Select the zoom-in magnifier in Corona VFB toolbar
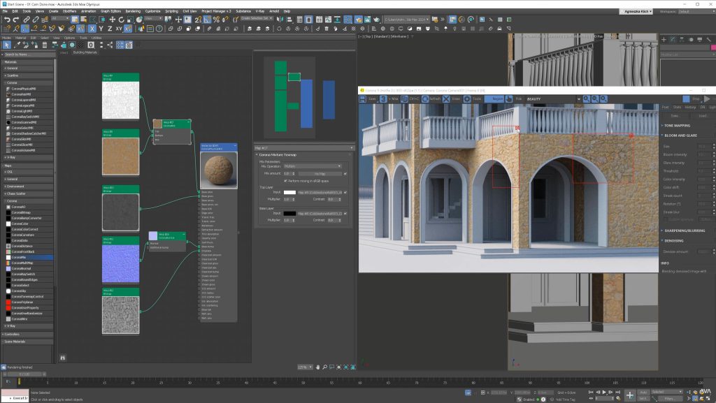 pos(587,98)
